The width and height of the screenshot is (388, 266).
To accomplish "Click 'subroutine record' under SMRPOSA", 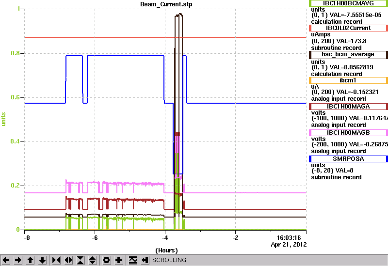I will pyautogui.click(x=336, y=177).
